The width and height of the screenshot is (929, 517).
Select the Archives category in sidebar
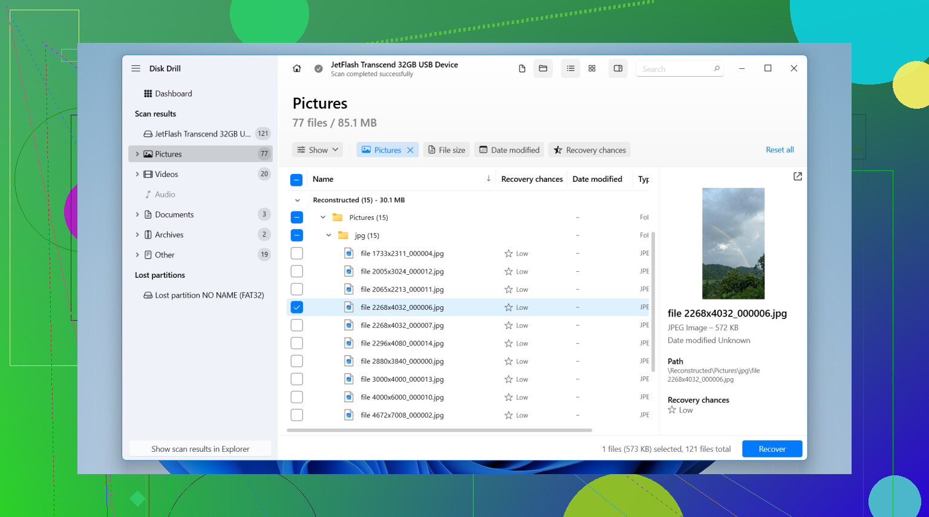click(x=201, y=234)
